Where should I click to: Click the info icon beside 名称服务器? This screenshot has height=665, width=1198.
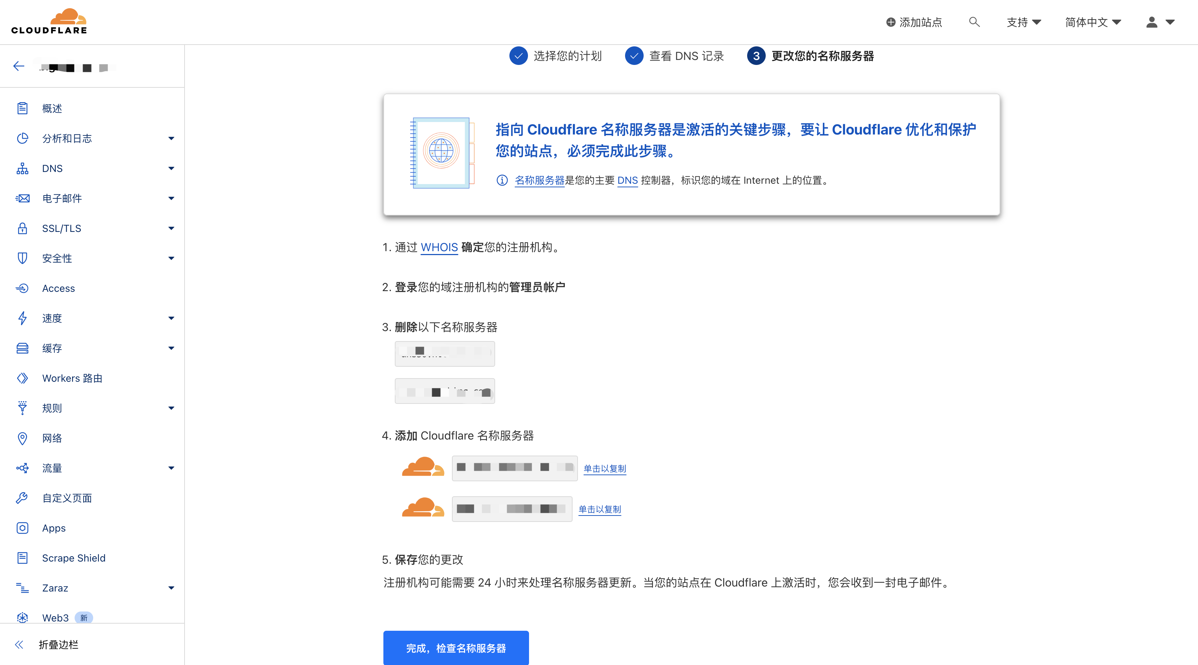coord(502,180)
